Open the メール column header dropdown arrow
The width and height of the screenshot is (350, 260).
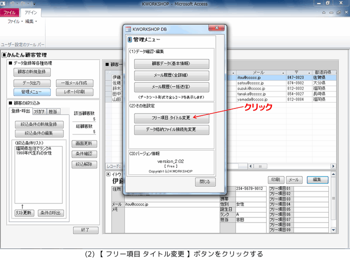283,73
